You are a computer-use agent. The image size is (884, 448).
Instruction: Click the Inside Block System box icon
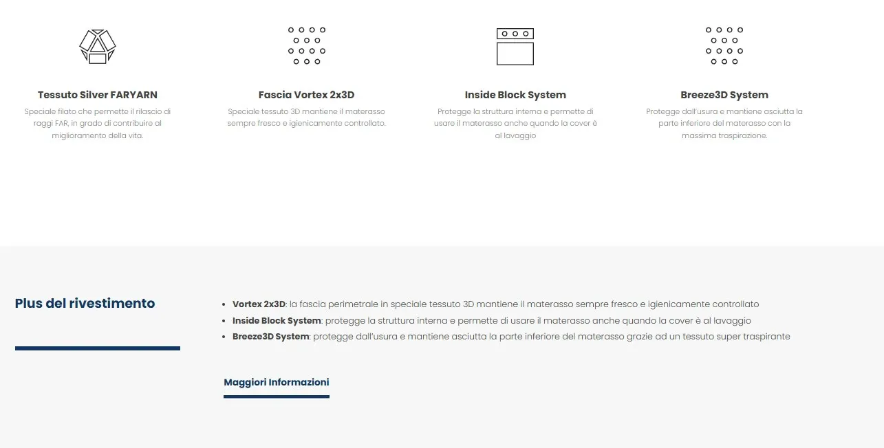pyautogui.click(x=515, y=47)
